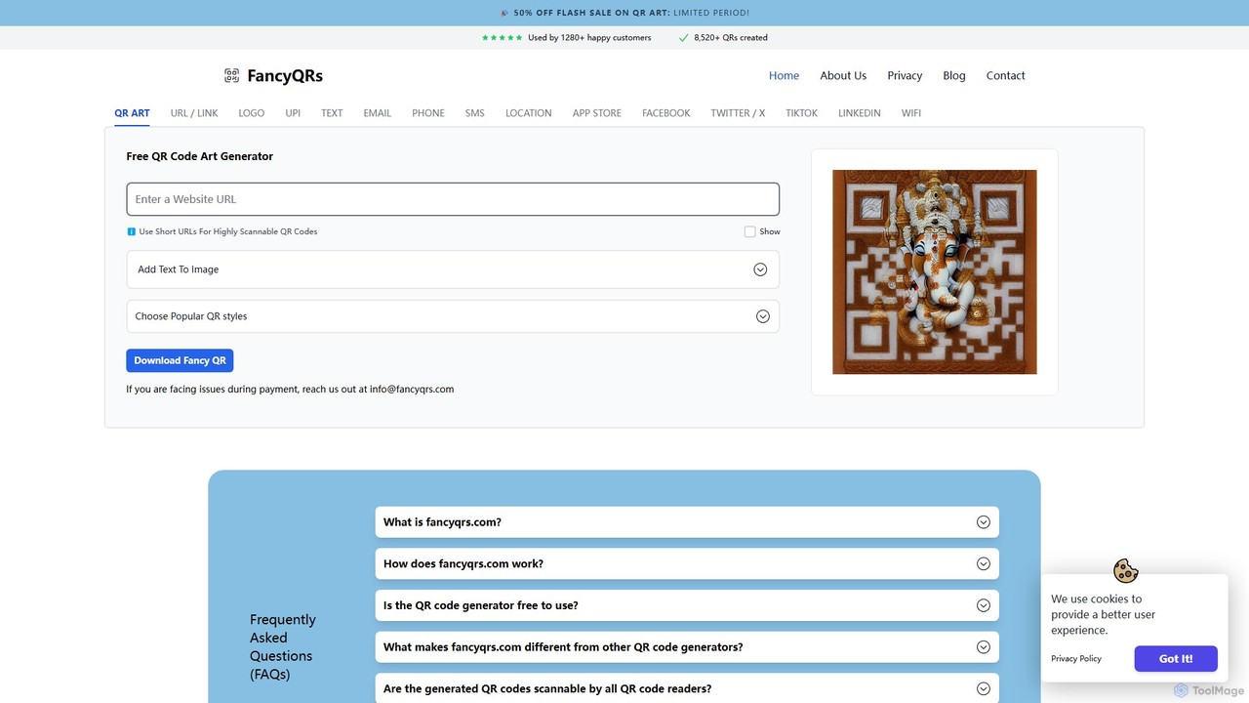
Task: Click the megaphone icon in flash sale banner
Action: [x=504, y=13]
